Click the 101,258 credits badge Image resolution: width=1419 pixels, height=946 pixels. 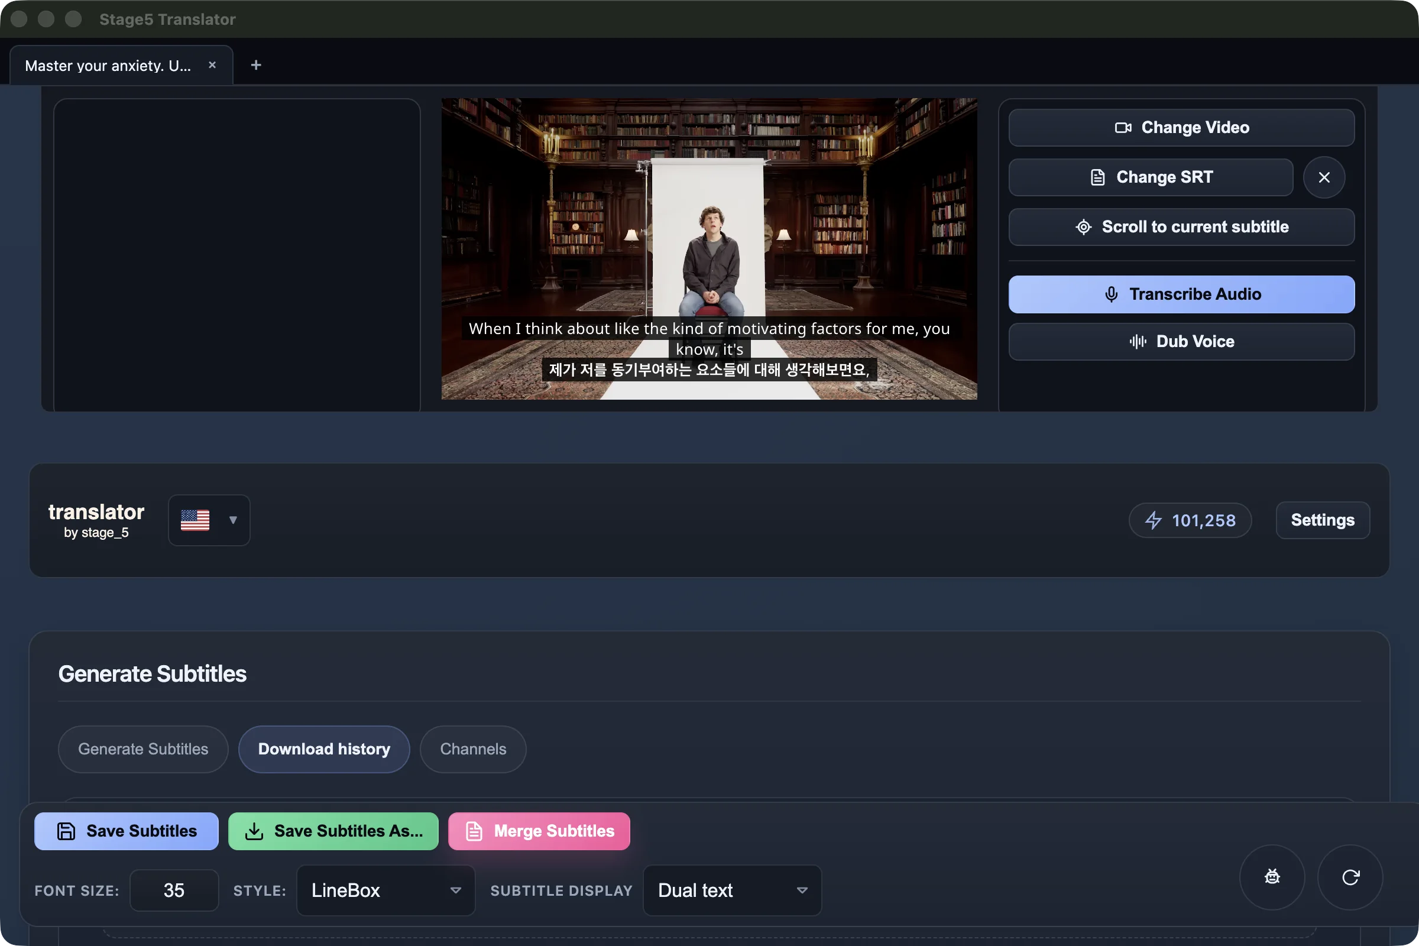pos(1190,520)
